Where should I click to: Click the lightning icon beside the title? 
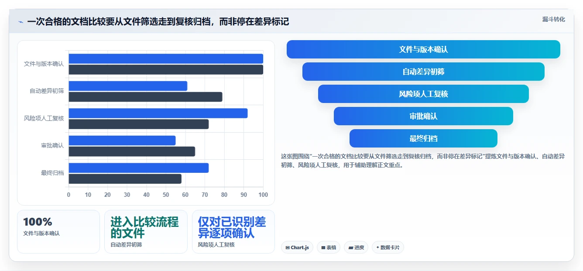[x=21, y=22]
